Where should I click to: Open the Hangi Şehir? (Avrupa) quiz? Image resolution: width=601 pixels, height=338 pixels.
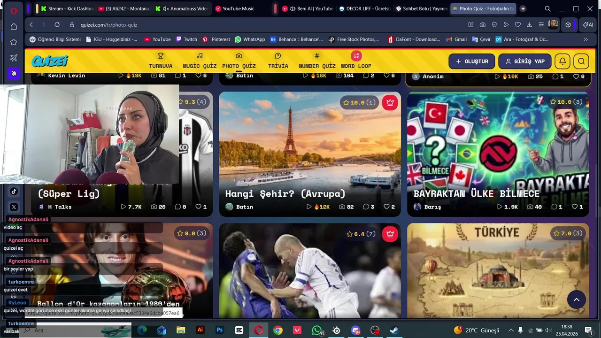point(310,154)
